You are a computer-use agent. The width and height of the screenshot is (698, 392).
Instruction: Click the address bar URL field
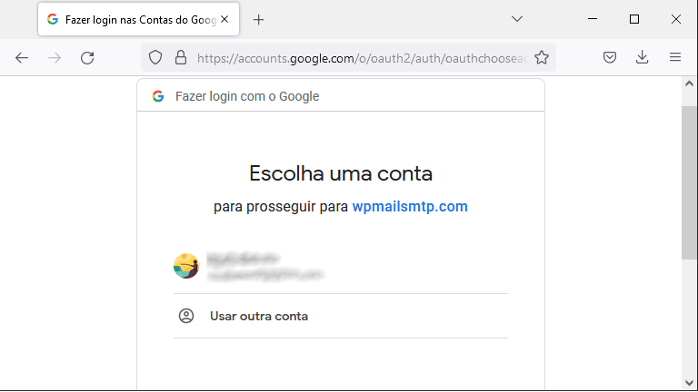coord(362,58)
